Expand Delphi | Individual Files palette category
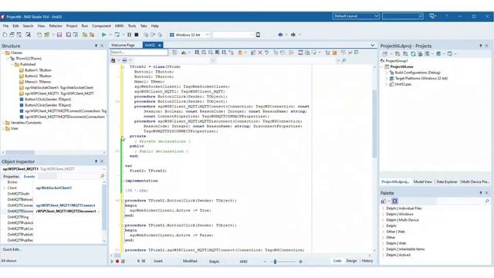Viewport: 494px width, 278px height. tap(383, 208)
